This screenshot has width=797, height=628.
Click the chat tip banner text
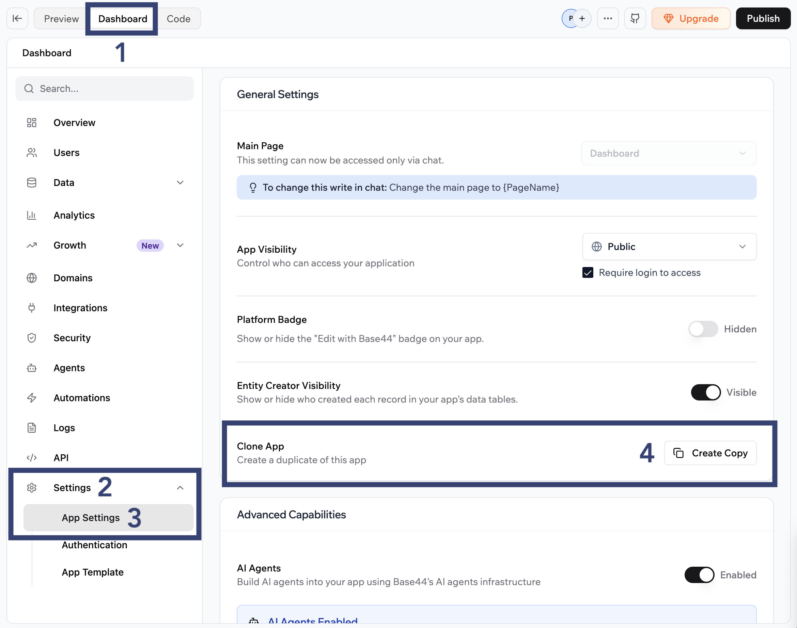click(x=411, y=188)
